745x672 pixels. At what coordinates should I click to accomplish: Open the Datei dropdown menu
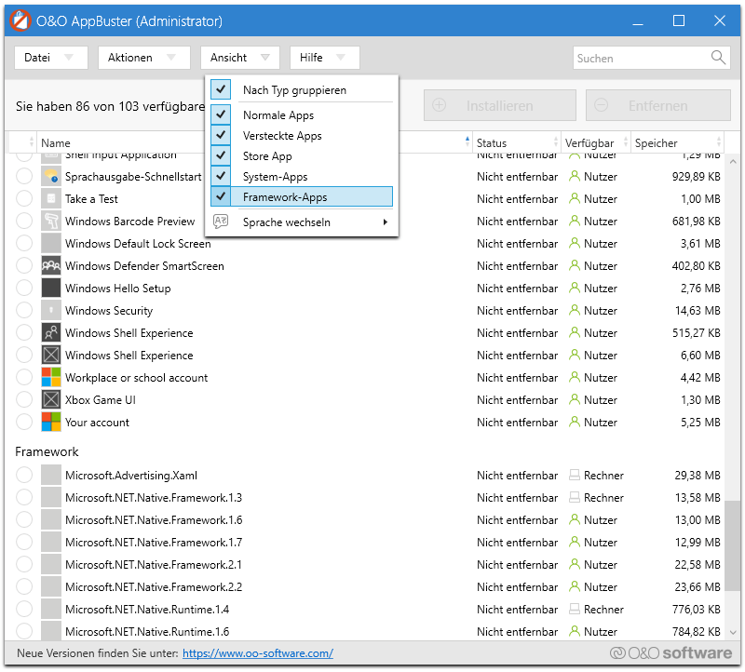51,58
